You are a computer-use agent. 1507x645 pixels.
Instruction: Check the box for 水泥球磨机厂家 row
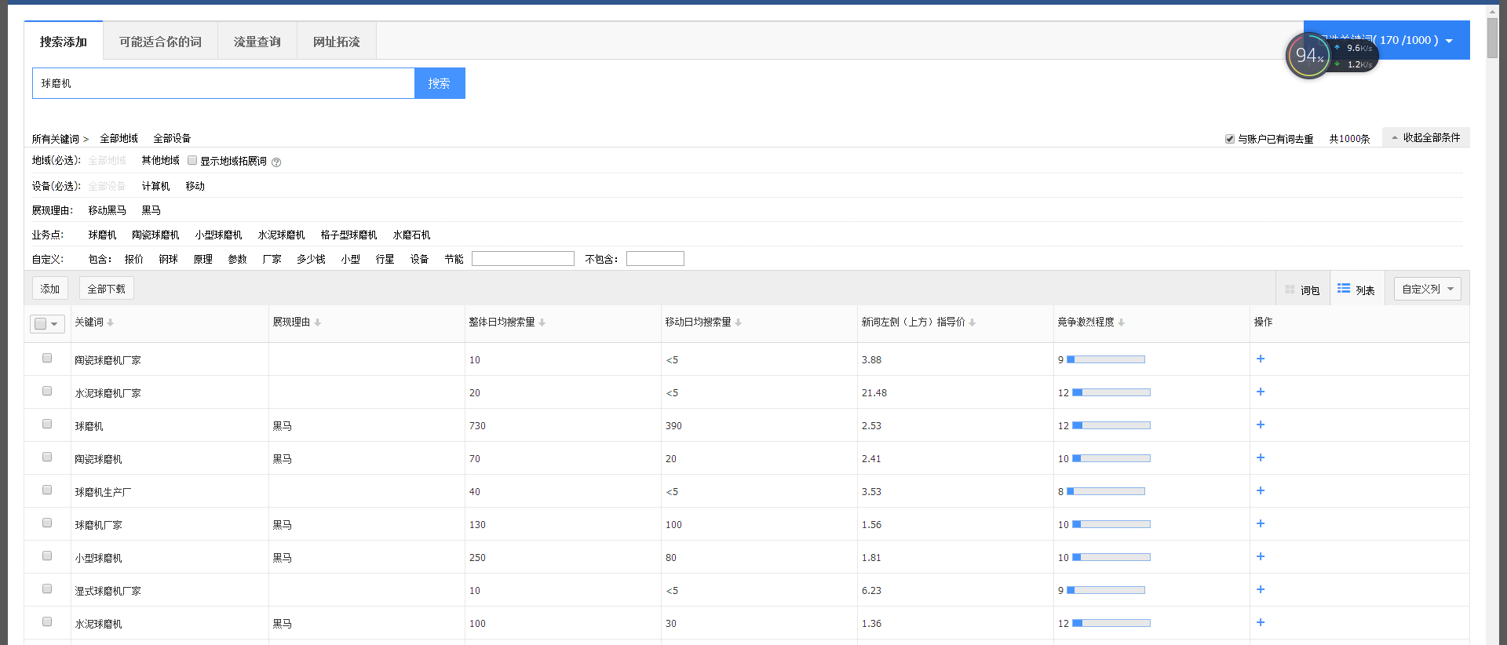pos(47,391)
